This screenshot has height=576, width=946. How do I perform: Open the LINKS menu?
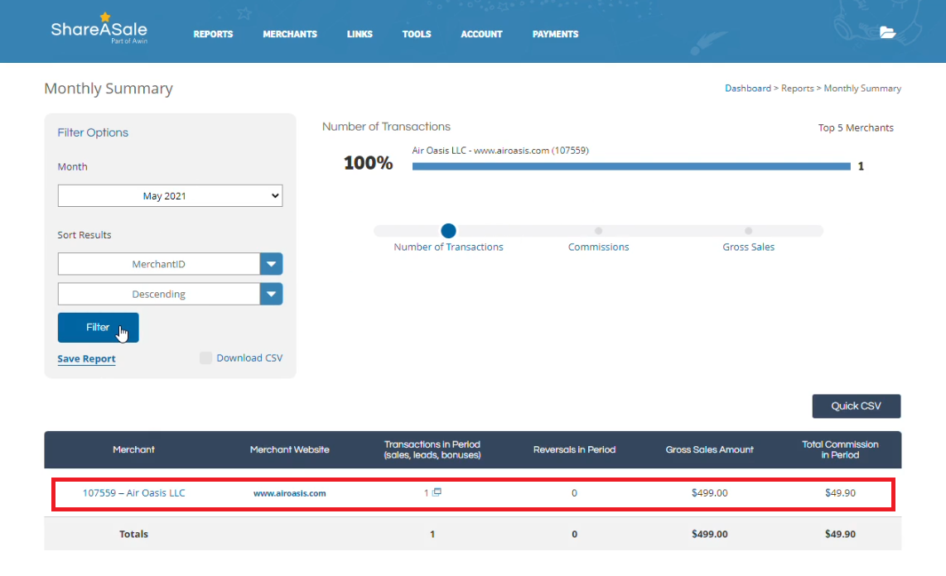360,34
